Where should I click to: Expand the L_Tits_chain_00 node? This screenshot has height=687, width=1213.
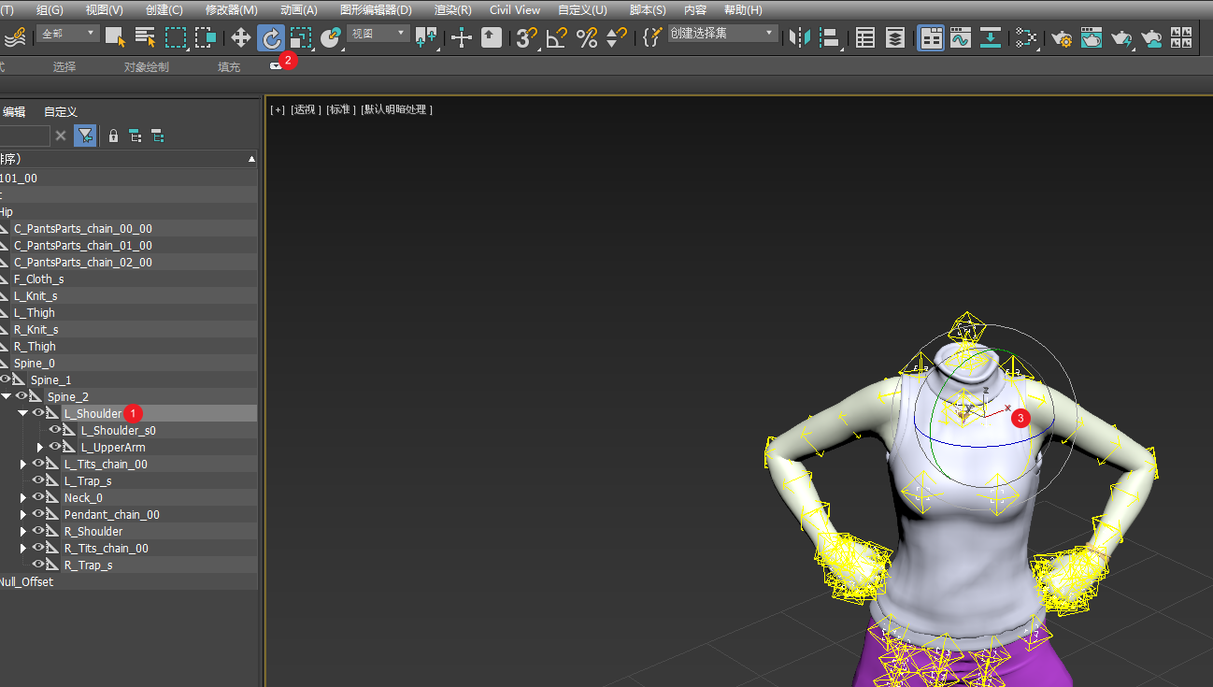(x=23, y=464)
